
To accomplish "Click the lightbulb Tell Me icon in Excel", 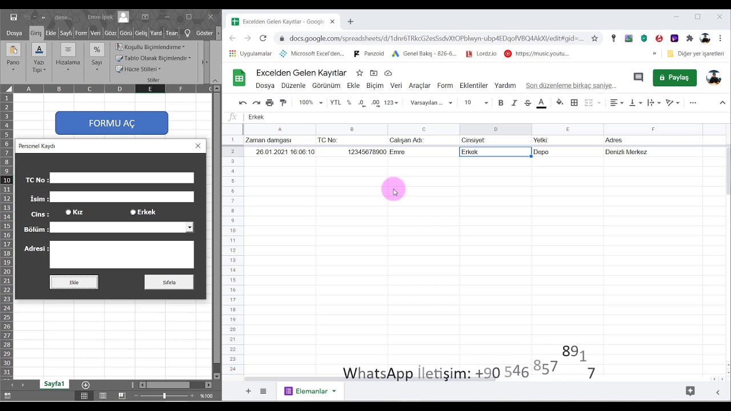I will point(187,33).
